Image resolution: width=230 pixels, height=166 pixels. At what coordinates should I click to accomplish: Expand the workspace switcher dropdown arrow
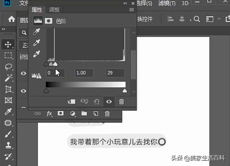[x=219, y=19]
